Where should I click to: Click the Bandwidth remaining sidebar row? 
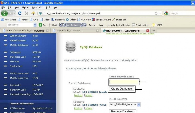tap(24, 94)
